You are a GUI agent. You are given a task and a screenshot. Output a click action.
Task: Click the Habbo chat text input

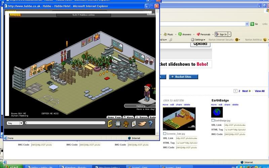(x=64, y=123)
